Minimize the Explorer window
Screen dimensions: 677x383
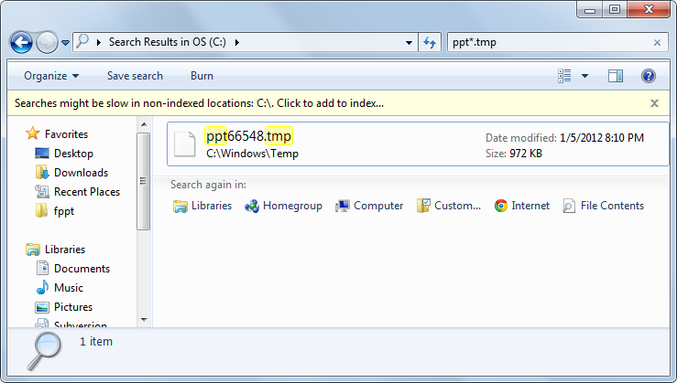(590, 9)
